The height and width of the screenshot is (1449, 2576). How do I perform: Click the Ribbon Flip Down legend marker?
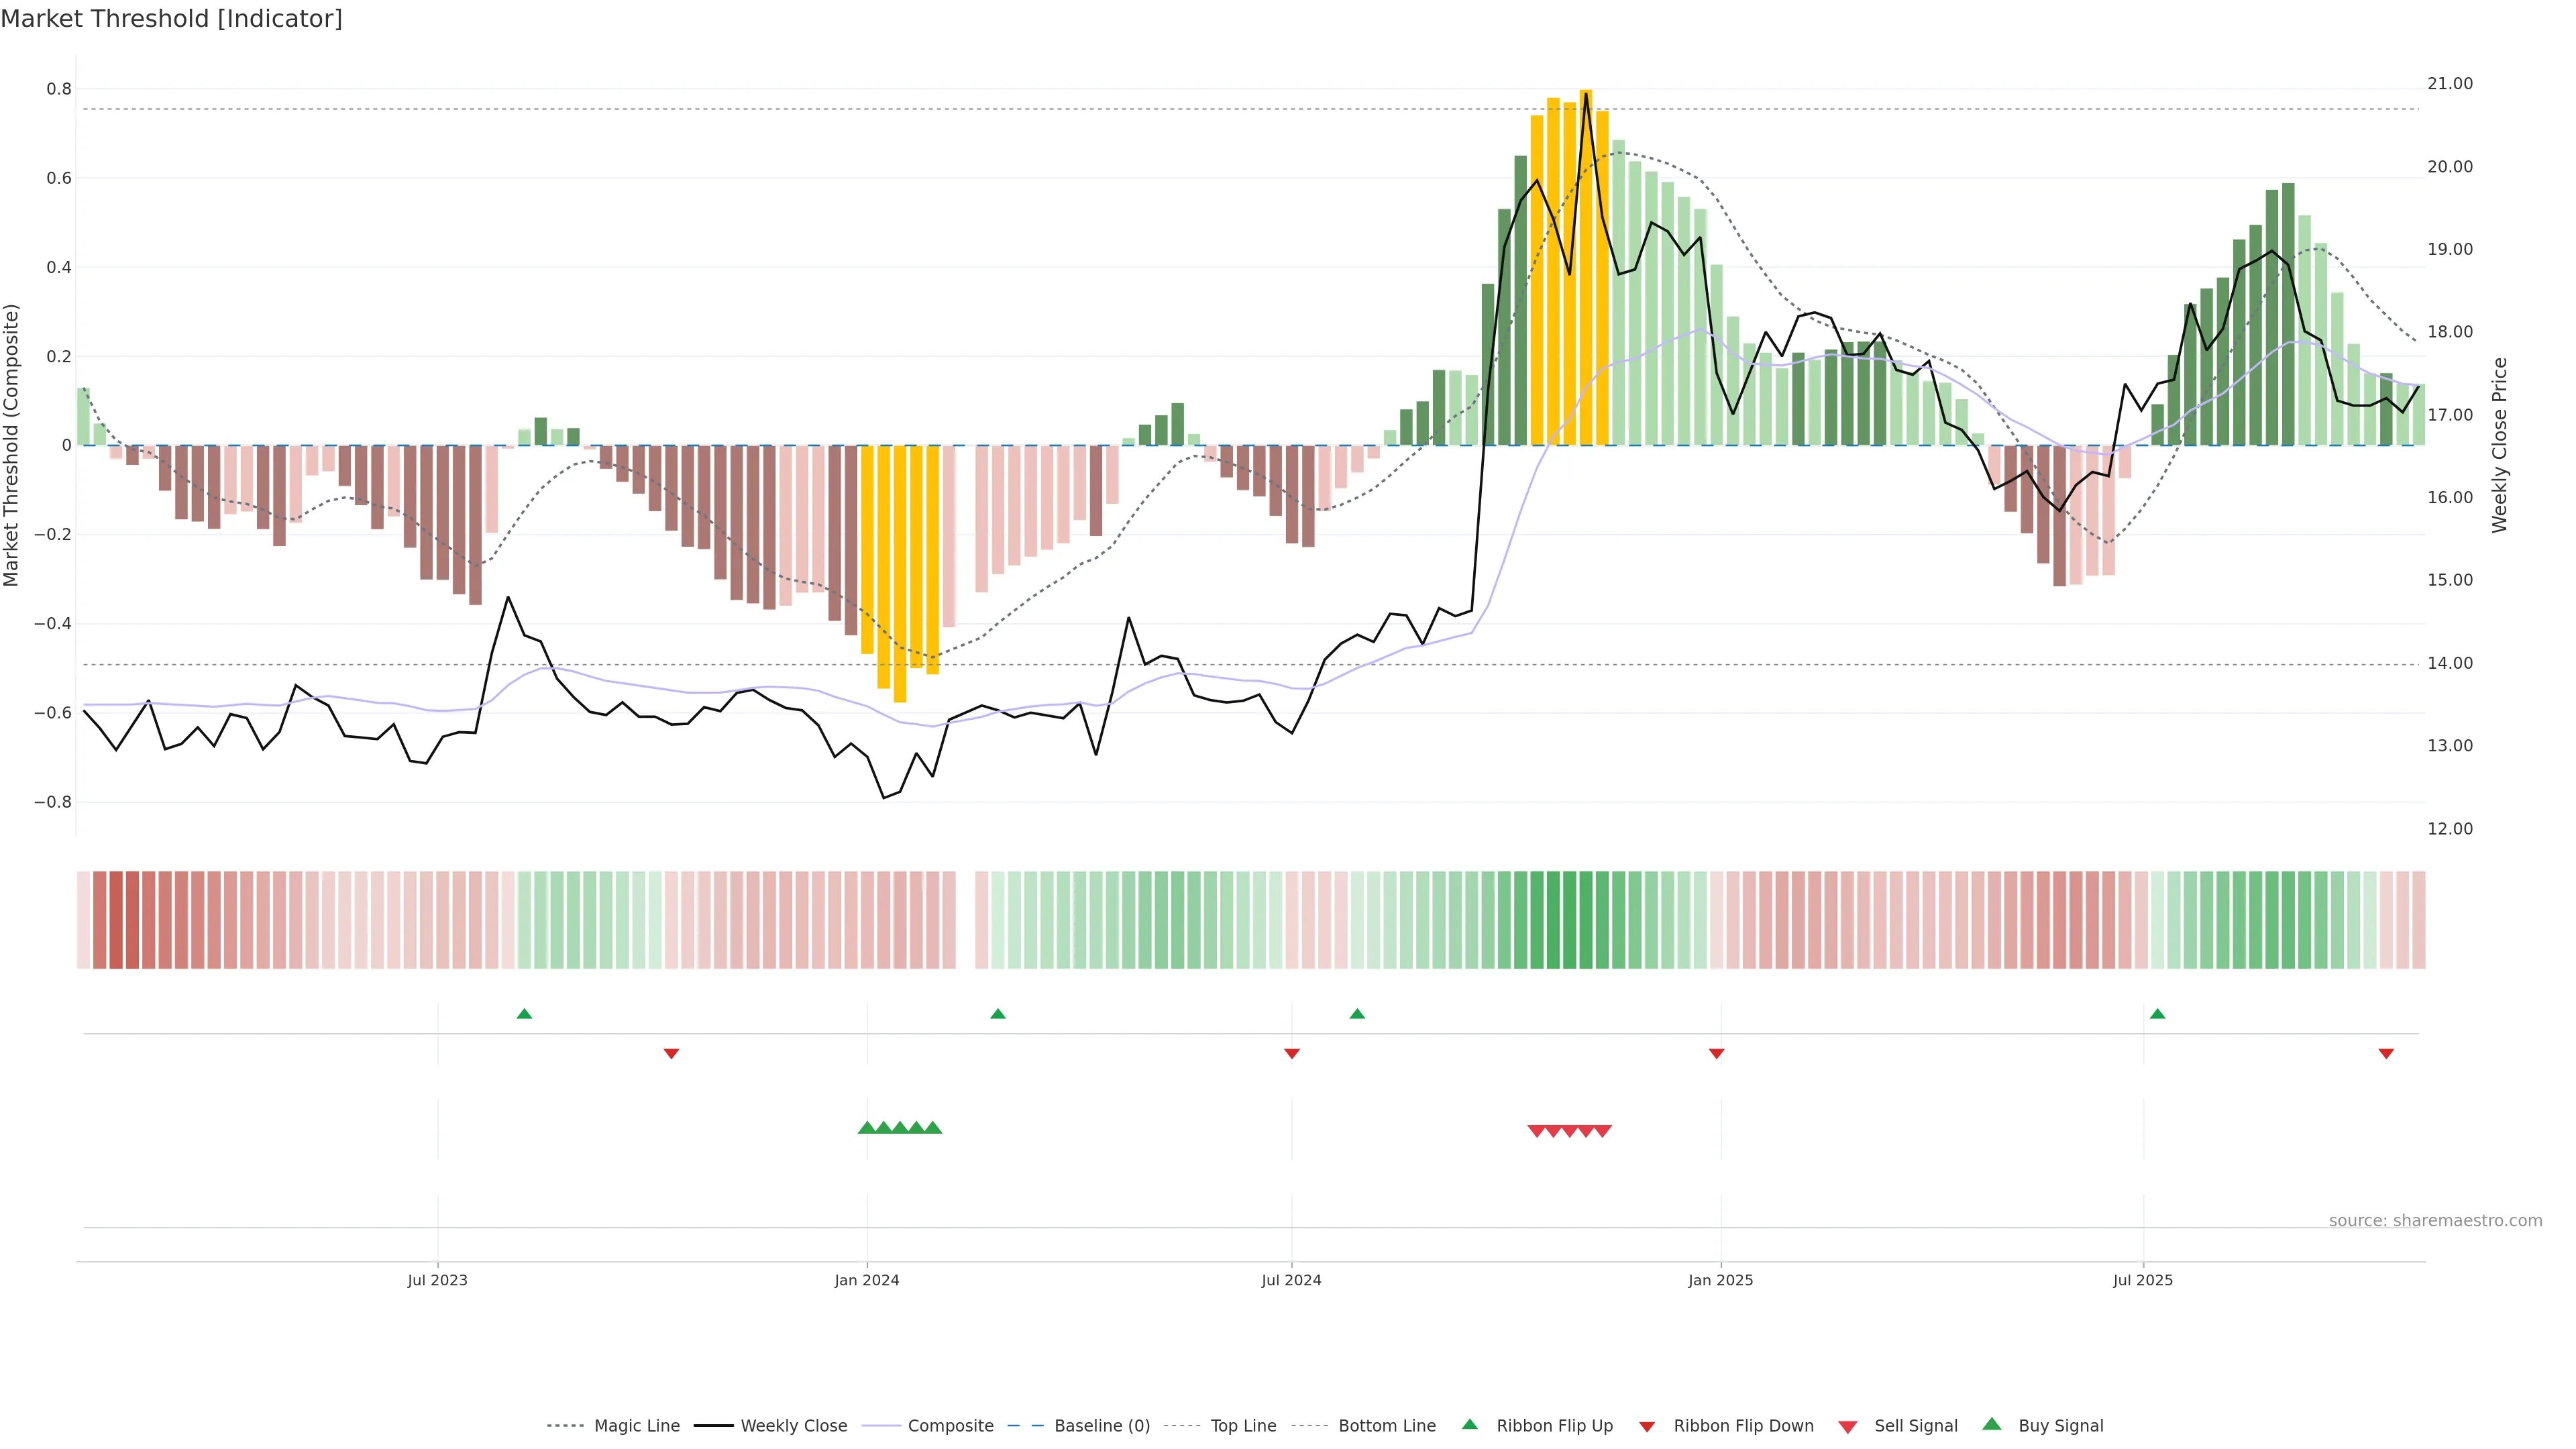coord(1647,1427)
